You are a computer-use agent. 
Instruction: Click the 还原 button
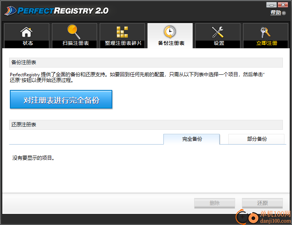click(x=262, y=203)
